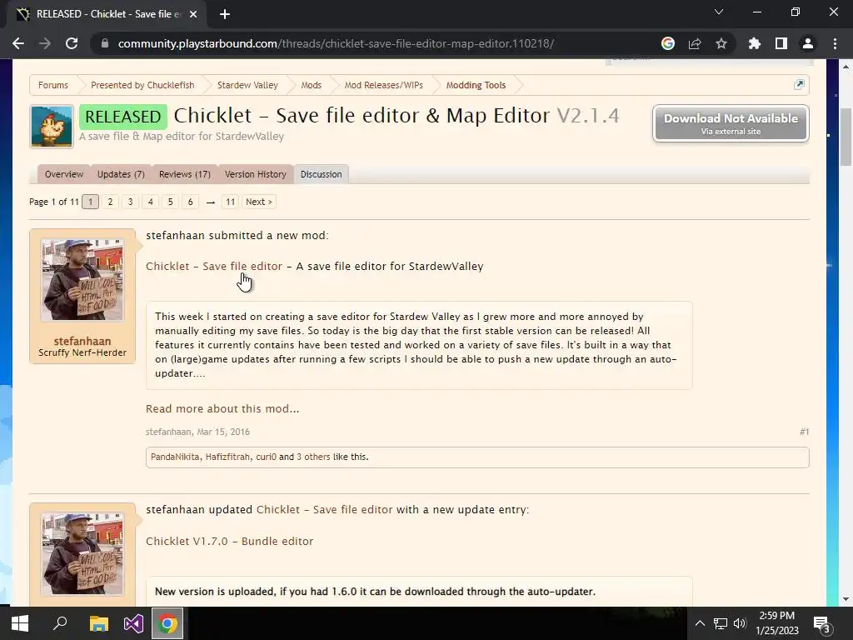Open Stardew Valley breadcrumb

click(x=247, y=85)
